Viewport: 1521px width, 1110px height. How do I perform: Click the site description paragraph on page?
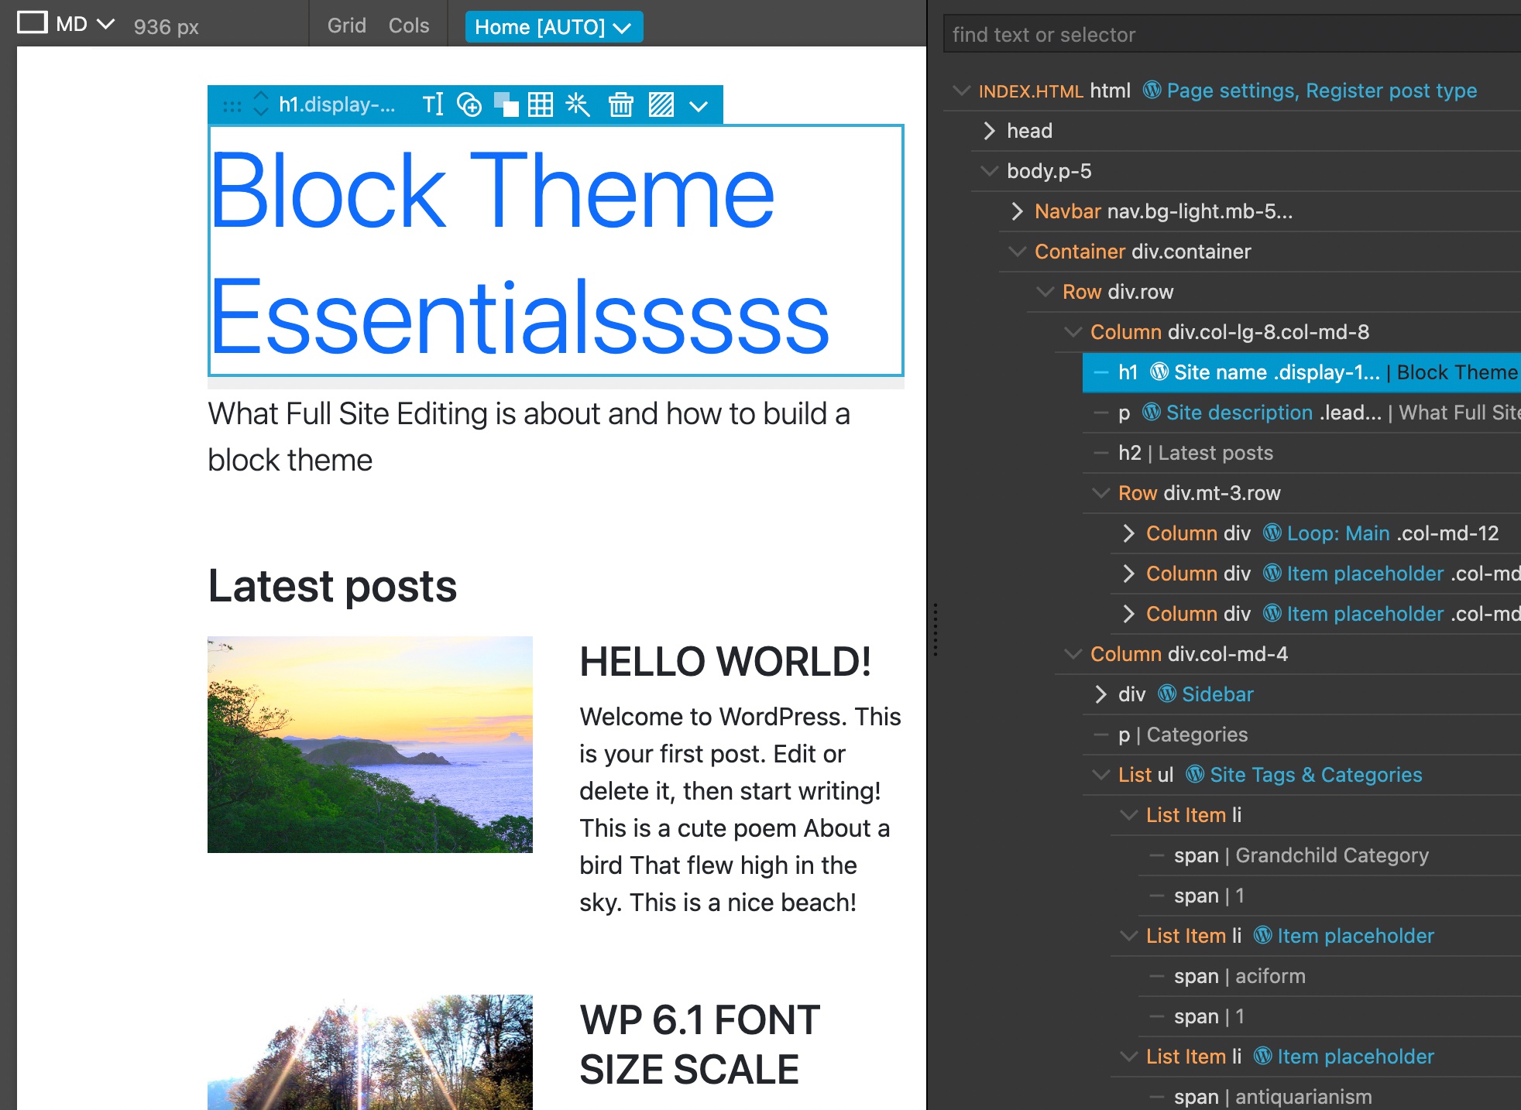(x=529, y=437)
